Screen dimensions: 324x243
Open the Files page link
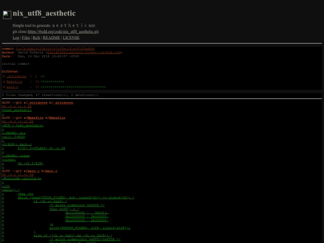coord(26,38)
